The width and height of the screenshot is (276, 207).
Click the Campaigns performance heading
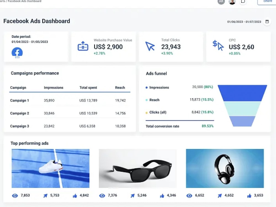click(35, 73)
